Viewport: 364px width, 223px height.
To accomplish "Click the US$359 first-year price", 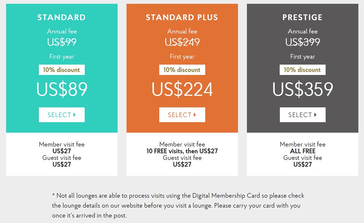I will (x=302, y=89).
